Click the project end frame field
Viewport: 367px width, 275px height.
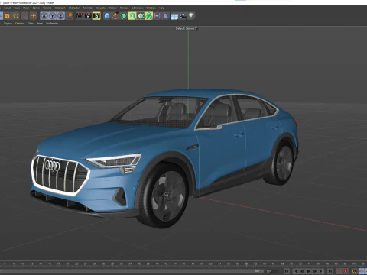[x=273, y=271]
